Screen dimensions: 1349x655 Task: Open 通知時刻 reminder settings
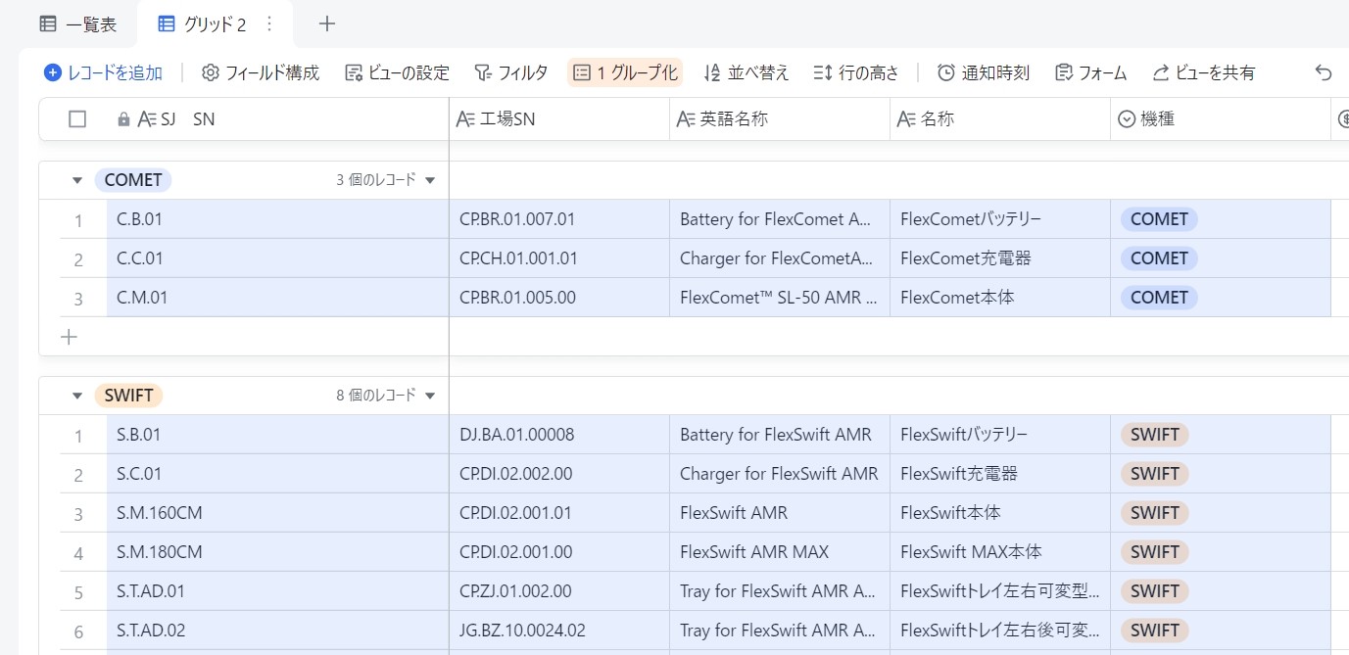coord(983,72)
